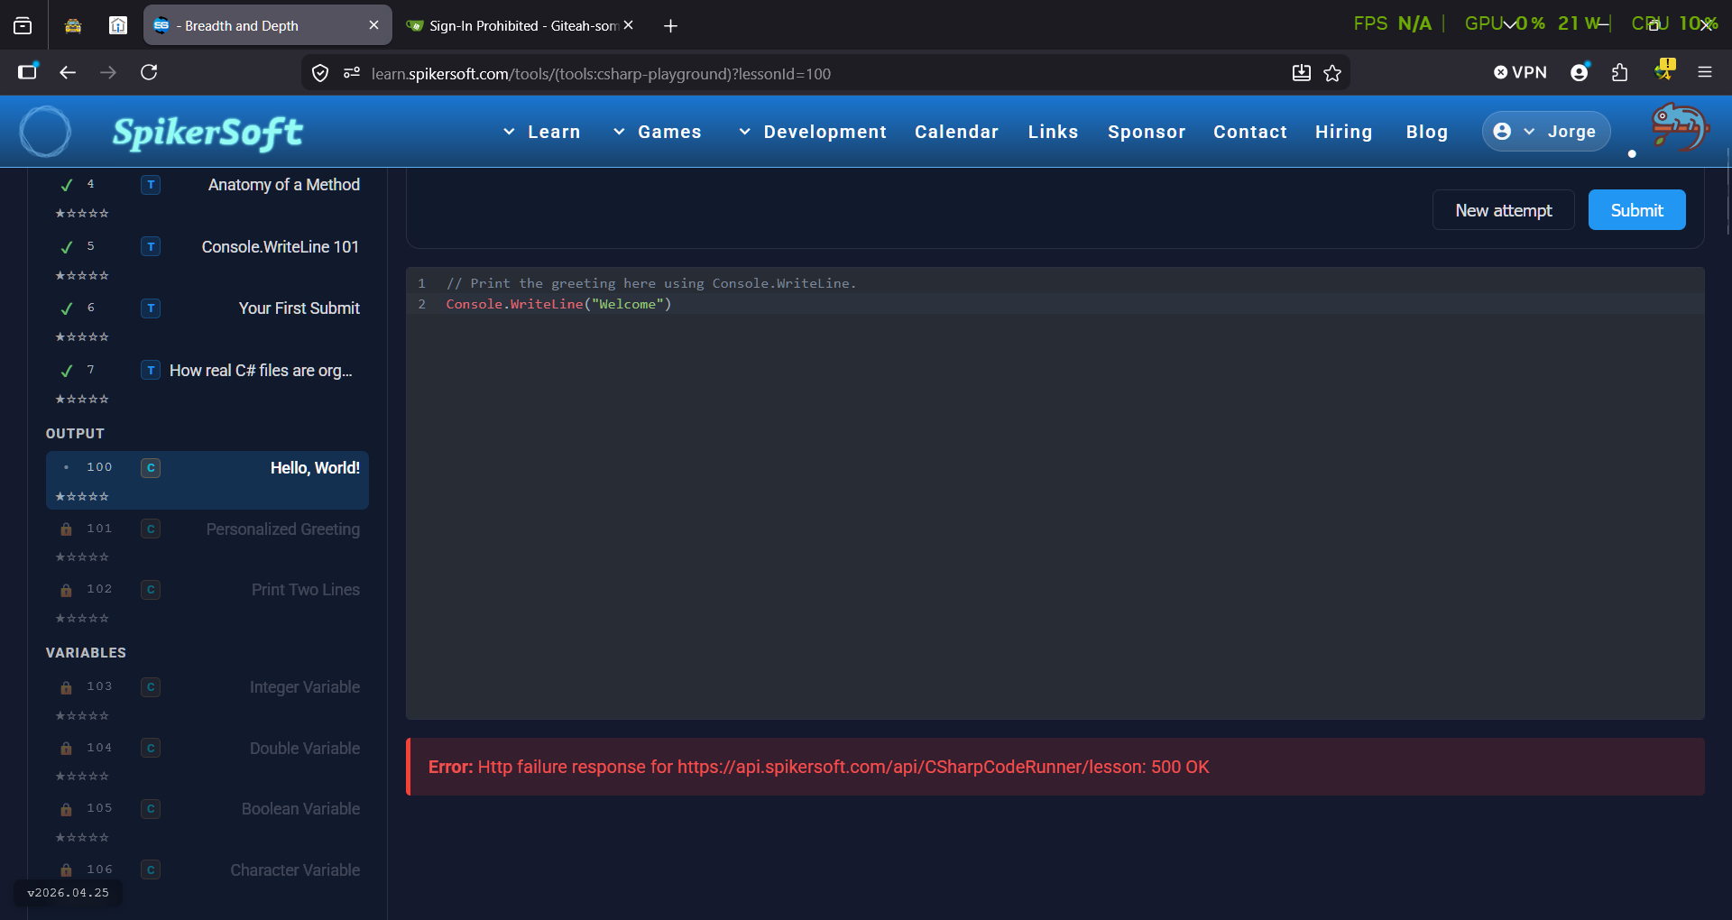
Task: Open a new browser tab
Action: pyautogui.click(x=670, y=26)
